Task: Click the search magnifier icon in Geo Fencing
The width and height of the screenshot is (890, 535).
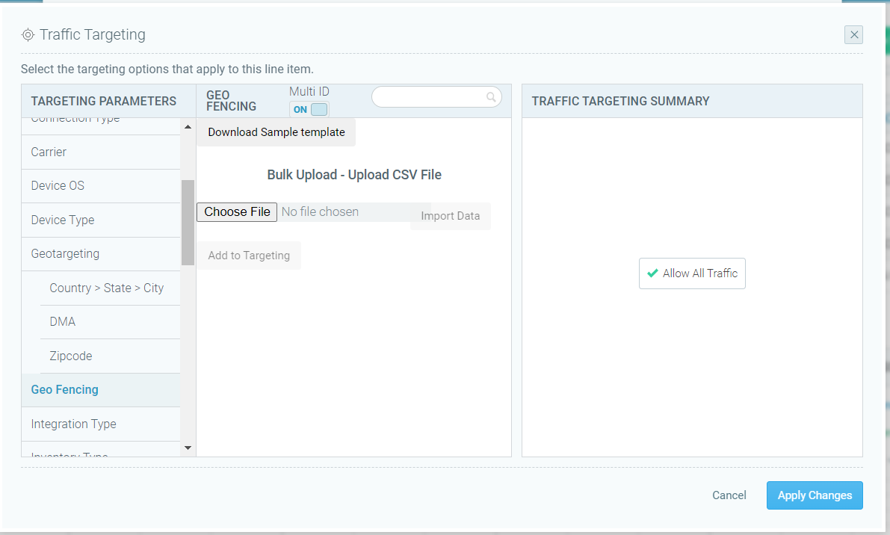Action: click(491, 97)
